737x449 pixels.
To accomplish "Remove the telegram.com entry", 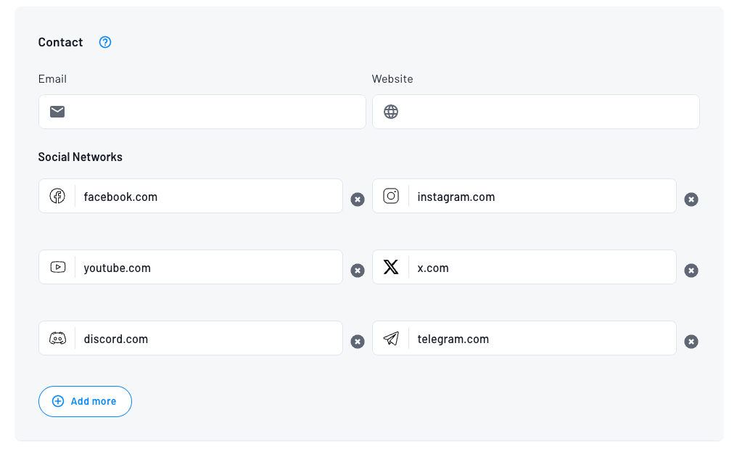I will tap(691, 342).
